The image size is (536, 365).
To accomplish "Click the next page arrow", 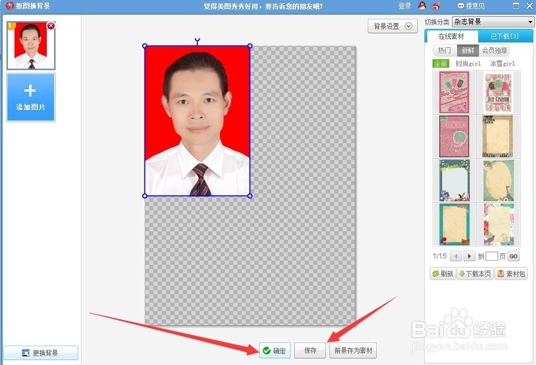I will coord(470,256).
